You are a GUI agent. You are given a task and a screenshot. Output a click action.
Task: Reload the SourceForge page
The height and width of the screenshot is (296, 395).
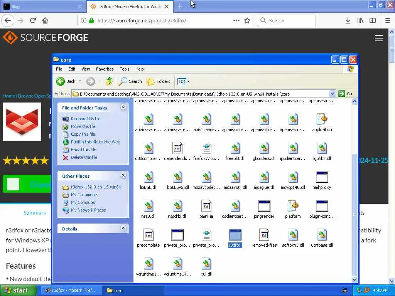pos(33,20)
